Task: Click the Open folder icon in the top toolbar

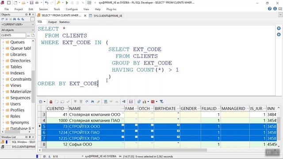Action: click(23, 3)
